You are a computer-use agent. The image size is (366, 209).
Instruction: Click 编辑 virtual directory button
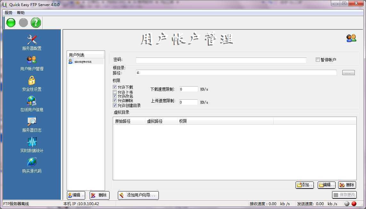pos(327,185)
